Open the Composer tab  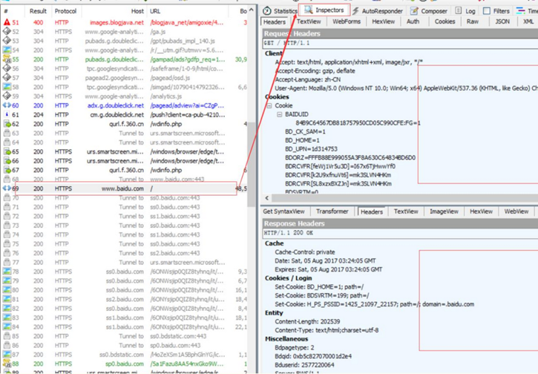pos(429,11)
